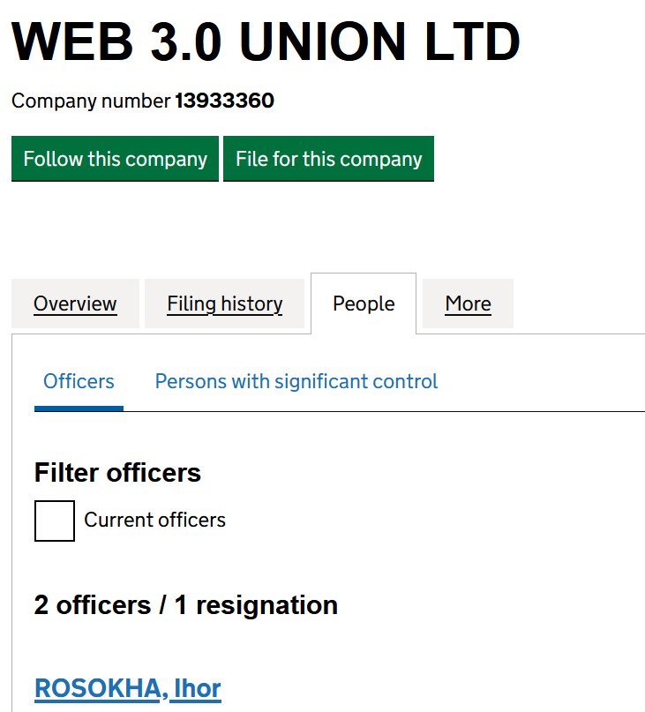Click the Follow this company button
The width and height of the screenshot is (645, 712).
[x=115, y=159]
